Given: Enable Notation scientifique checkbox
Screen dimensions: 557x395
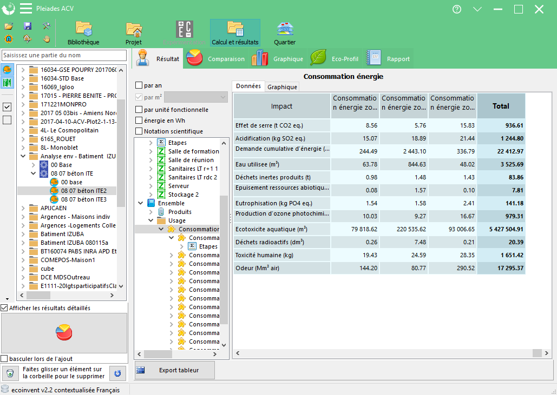Looking at the screenshot, I should click(x=139, y=131).
